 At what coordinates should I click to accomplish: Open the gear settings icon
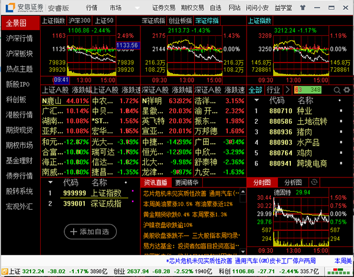pyautogui.click(x=346, y=90)
